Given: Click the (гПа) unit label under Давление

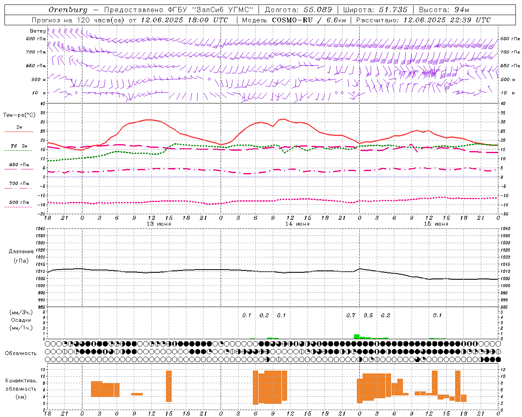Looking at the screenshot, I should (x=21, y=261).
